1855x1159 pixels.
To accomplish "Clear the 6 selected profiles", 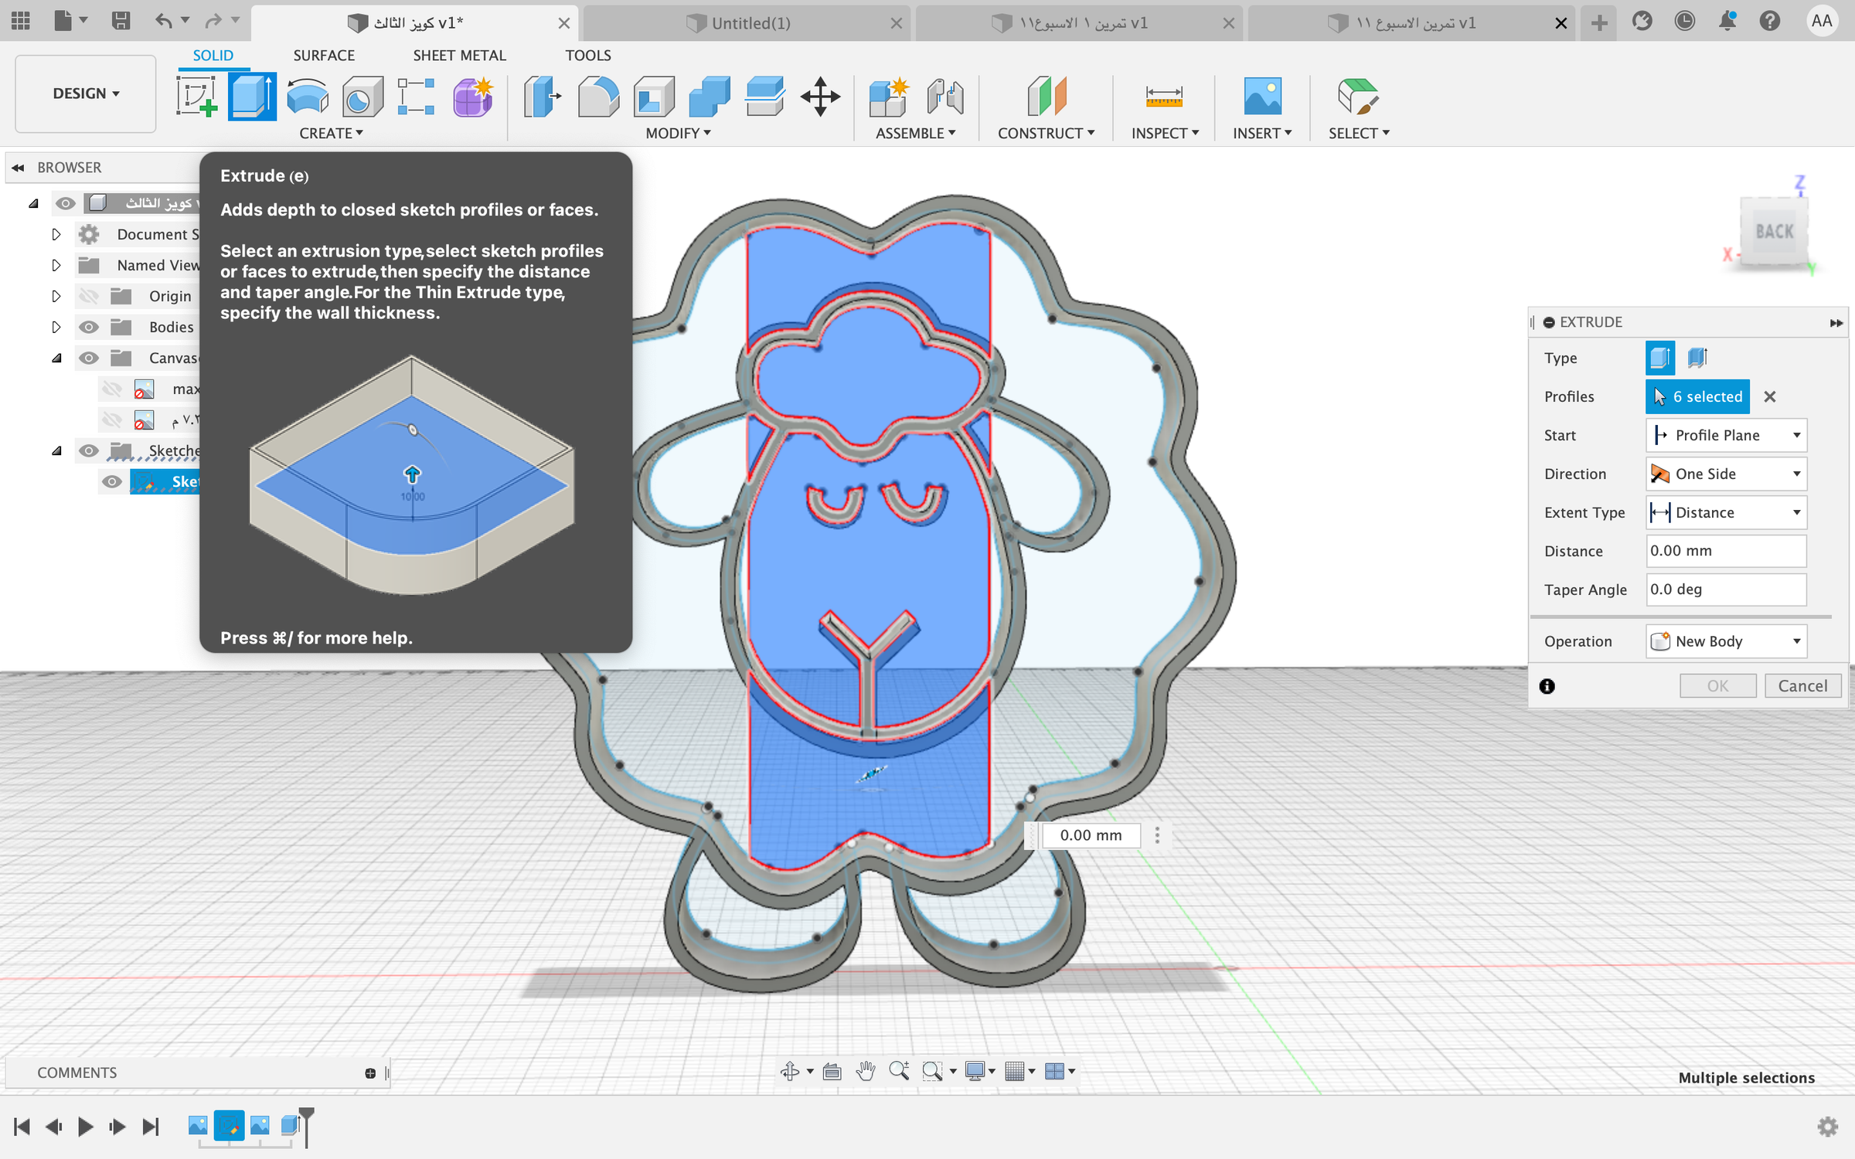I will 1770,396.
